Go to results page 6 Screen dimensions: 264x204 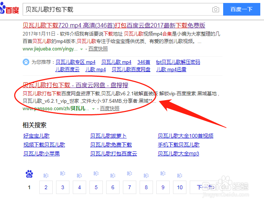[x=113, y=187]
